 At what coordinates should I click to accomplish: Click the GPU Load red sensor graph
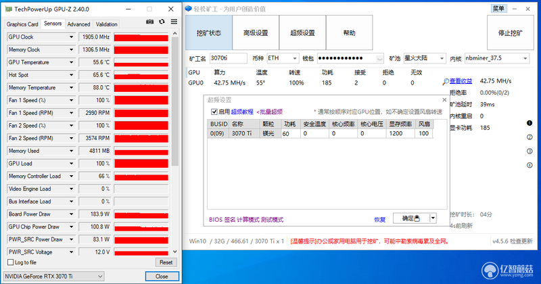(x=141, y=164)
